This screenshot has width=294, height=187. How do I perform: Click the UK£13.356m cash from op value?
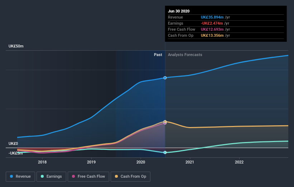pos(212,35)
